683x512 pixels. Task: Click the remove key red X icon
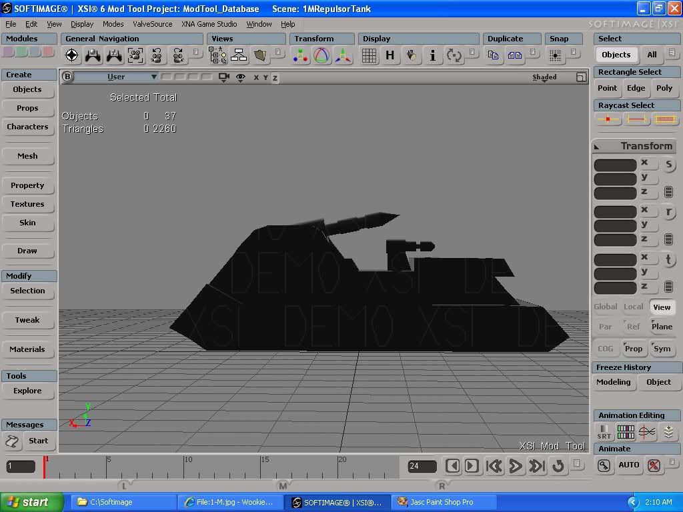pos(654,465)
